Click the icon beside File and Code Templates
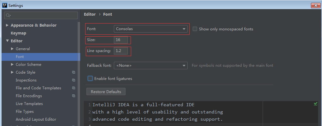 point(73,88)
